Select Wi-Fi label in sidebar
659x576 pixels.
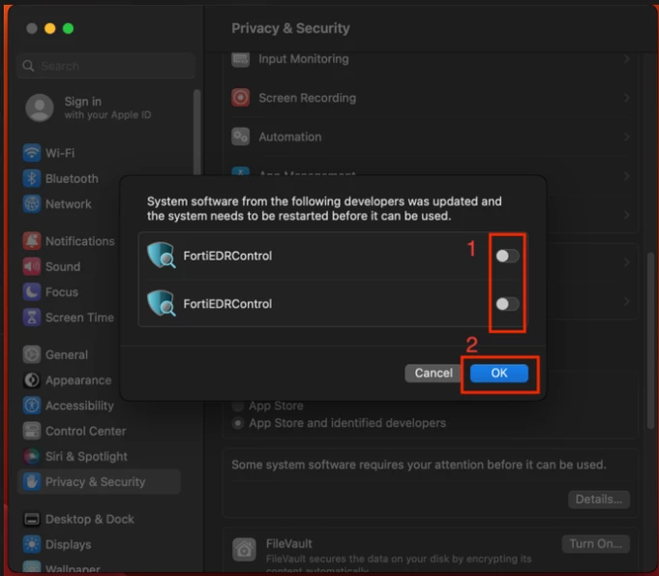(x=60, y=153)
